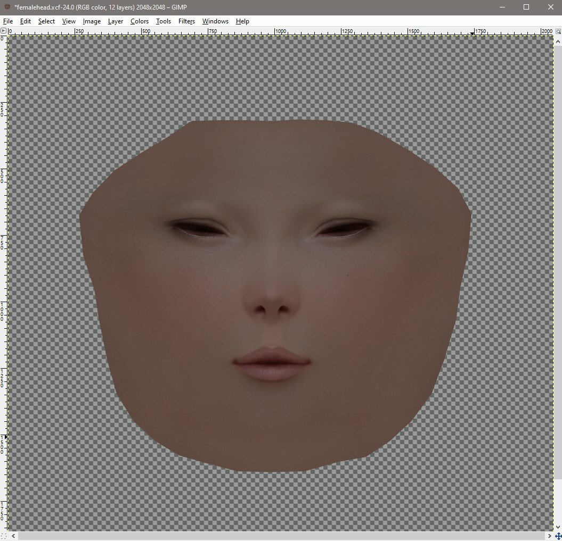The height and width of the screenshot is (541, 562).
Task: Click the image menu arrow button at ruler origin
Action: coord(3,31)
